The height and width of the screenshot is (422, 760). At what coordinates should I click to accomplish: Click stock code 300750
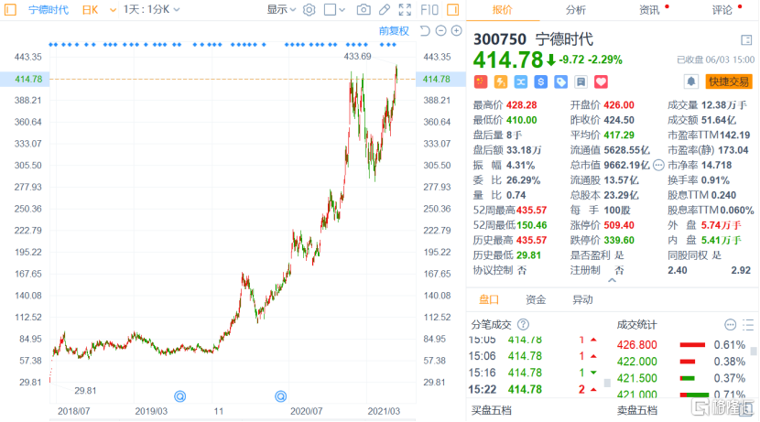pyautogui.click(x=500, y=39)
